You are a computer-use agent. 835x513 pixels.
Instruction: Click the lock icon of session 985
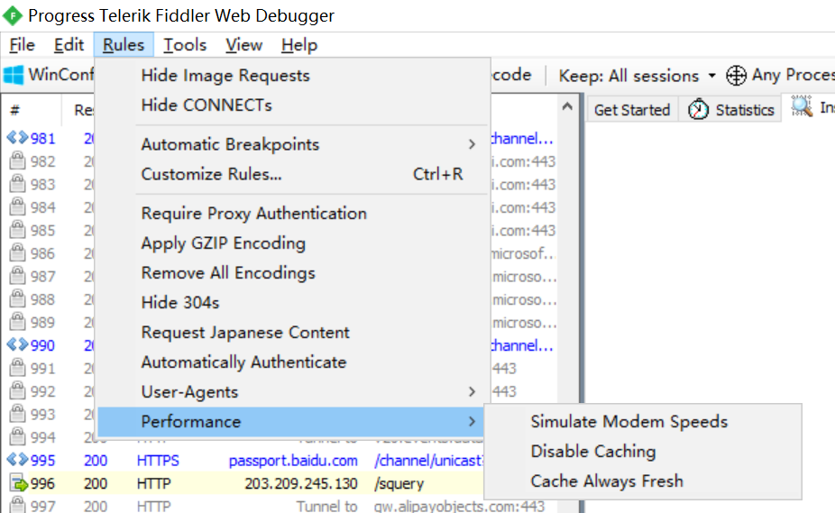(x=17, y=229)
